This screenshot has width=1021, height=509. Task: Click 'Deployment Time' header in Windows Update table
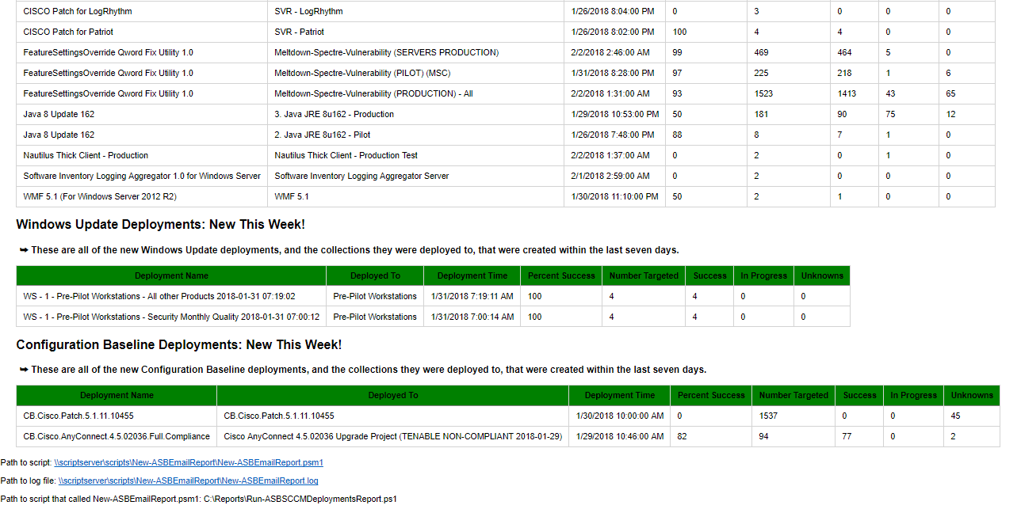tap(472, 276)
